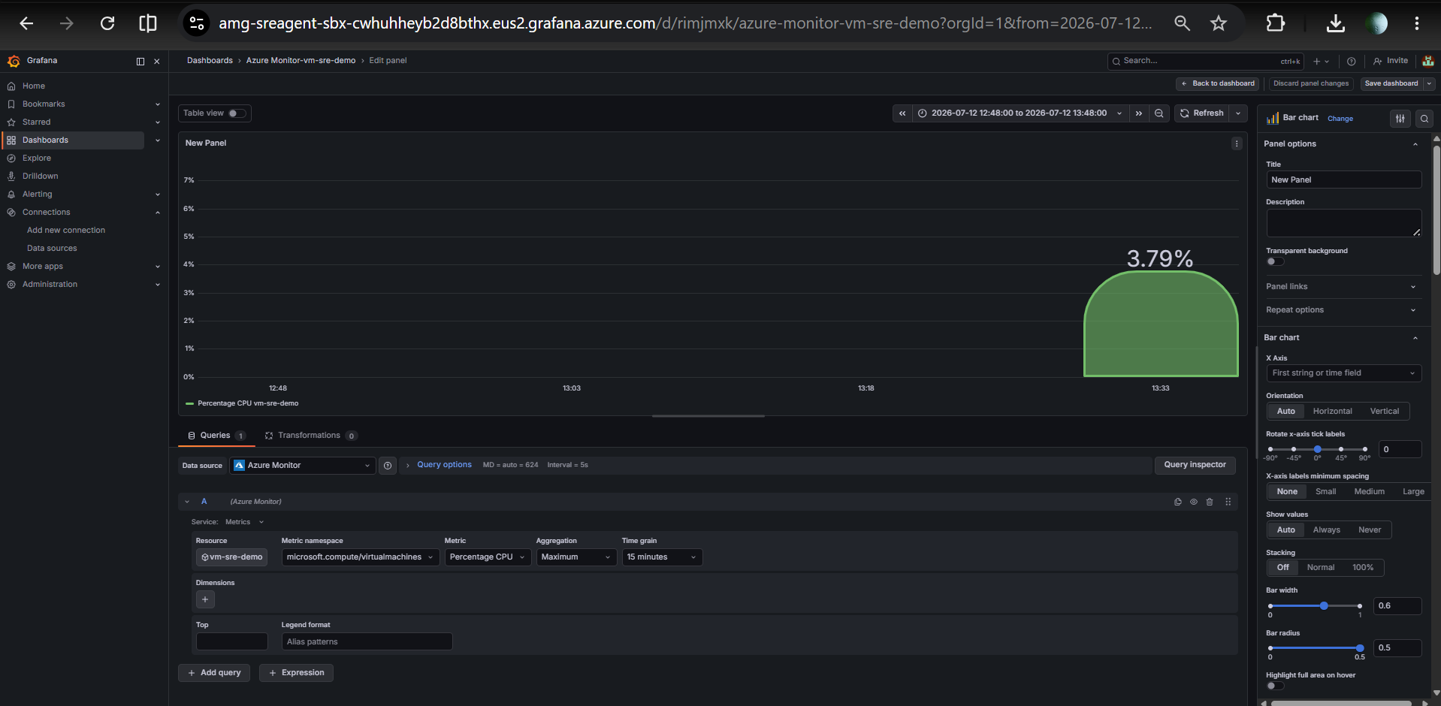The width and height of the screenshot is (1441, 706).
Task: Click Back to dashboard button
Action: [x=1218, y=84]
